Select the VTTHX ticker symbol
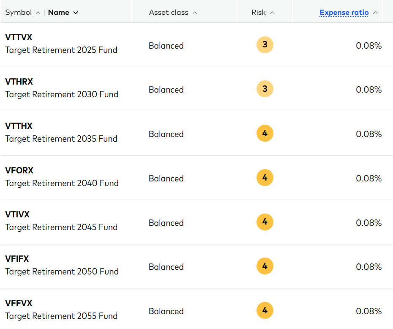The height and width of the screenshot is (329, 393). 19,126
